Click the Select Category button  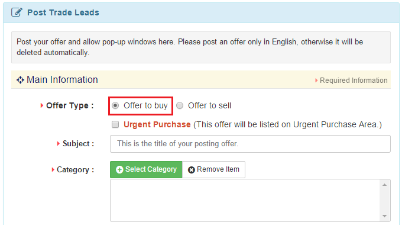point(146,169)
